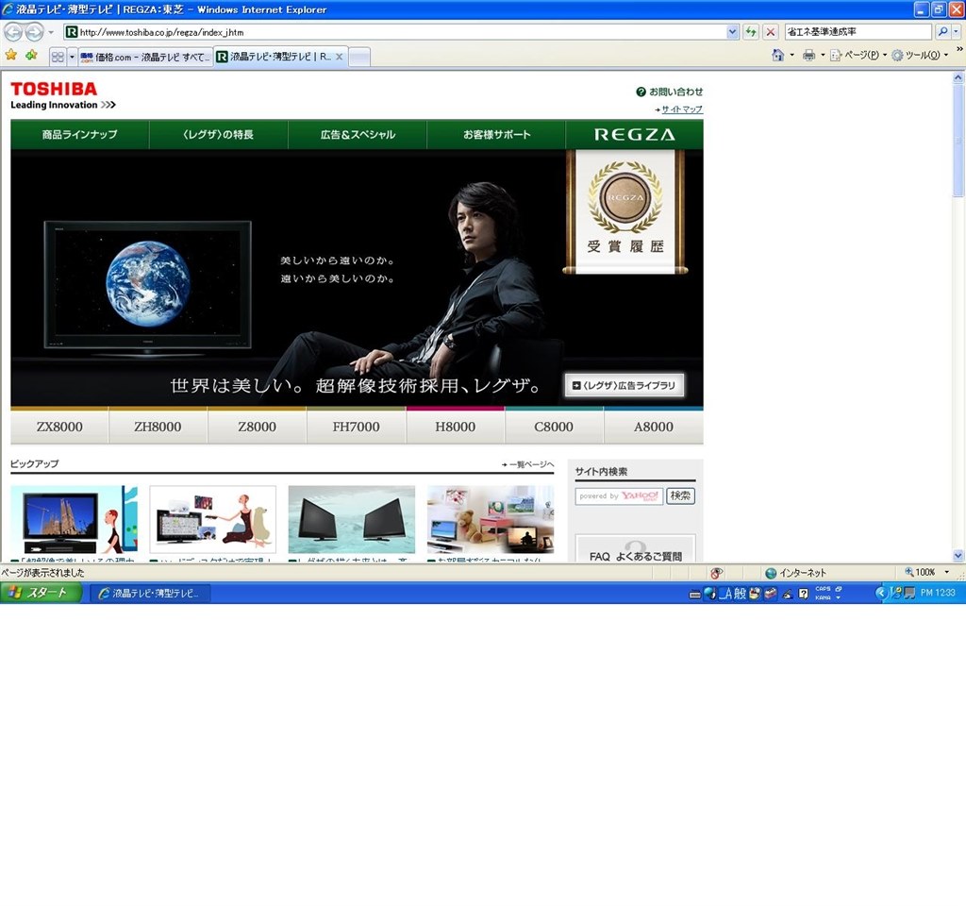Open the Print options dropdown arrow
Image resolution: width=966 pixels, height=906 pixels.
(823, 55)
